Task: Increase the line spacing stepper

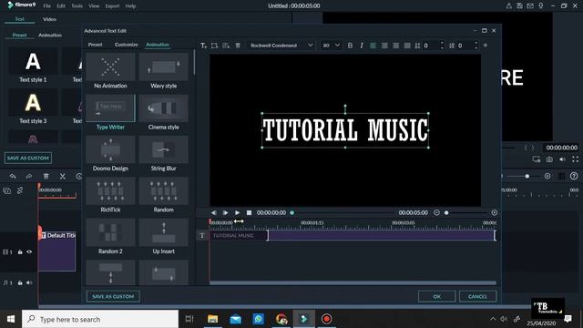Action: [476, 43]
